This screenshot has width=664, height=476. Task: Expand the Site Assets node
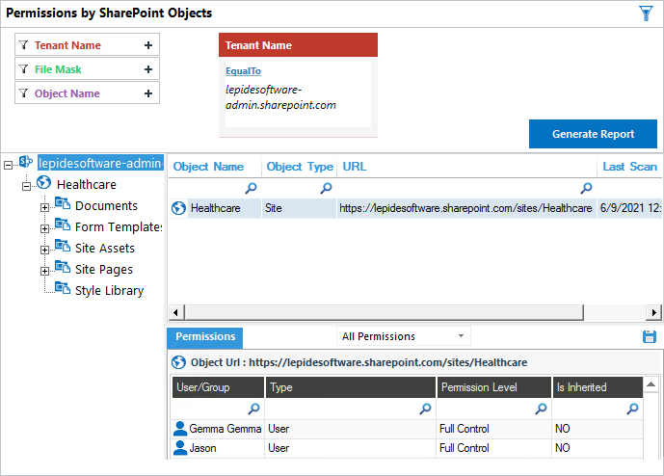coord(44,250)
